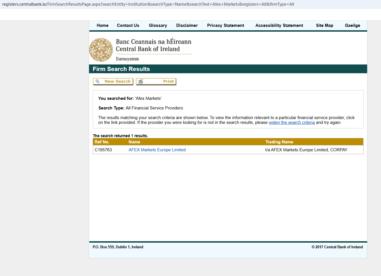Image resolution: width=381 pixels, height=276 pixels.
Task: Click the Ref No. column header
Action: tap(102, 142)
